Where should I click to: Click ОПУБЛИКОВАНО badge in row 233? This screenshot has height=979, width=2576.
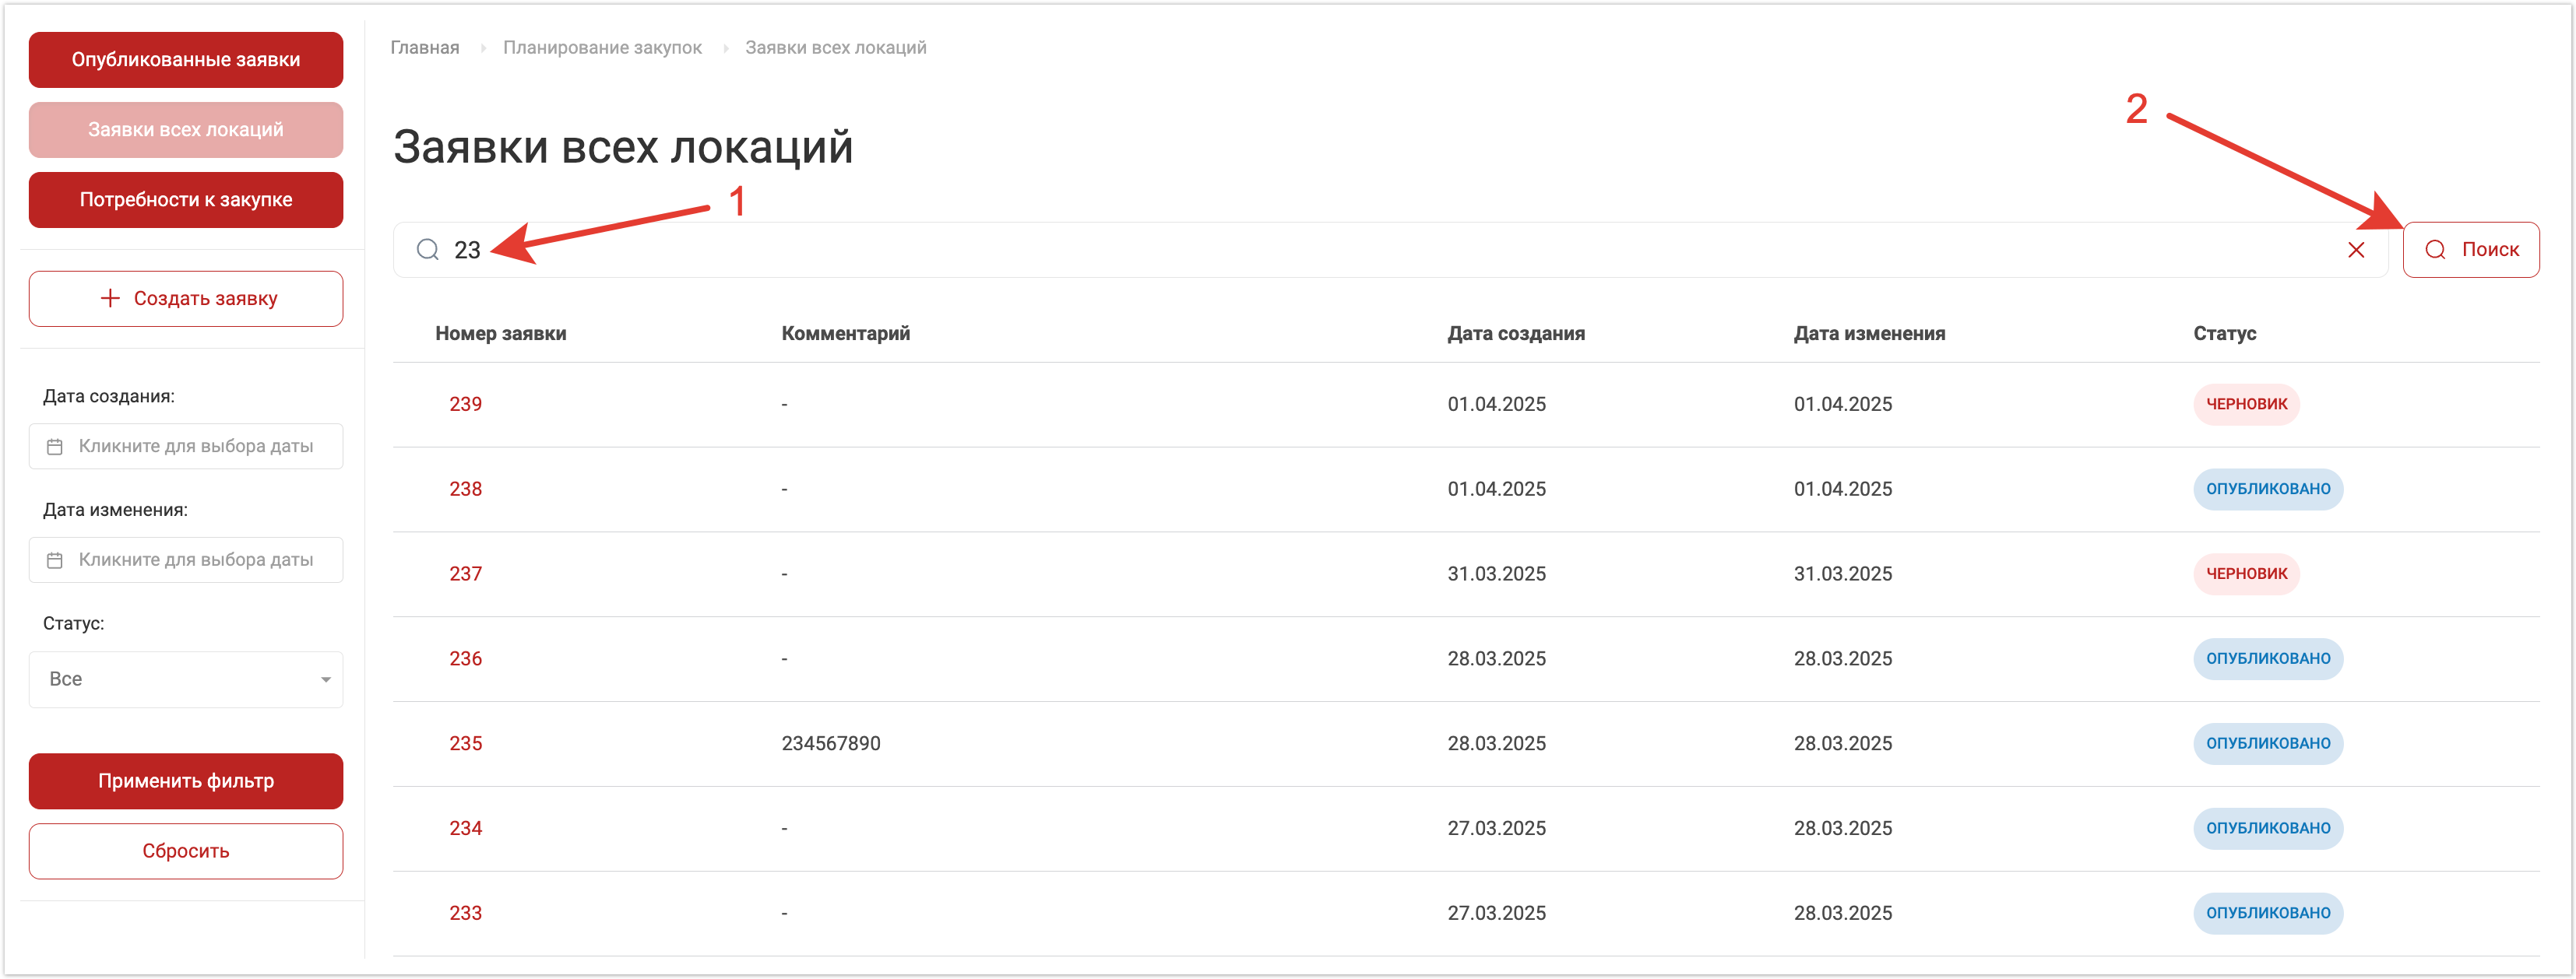(x=2267, y=913)
